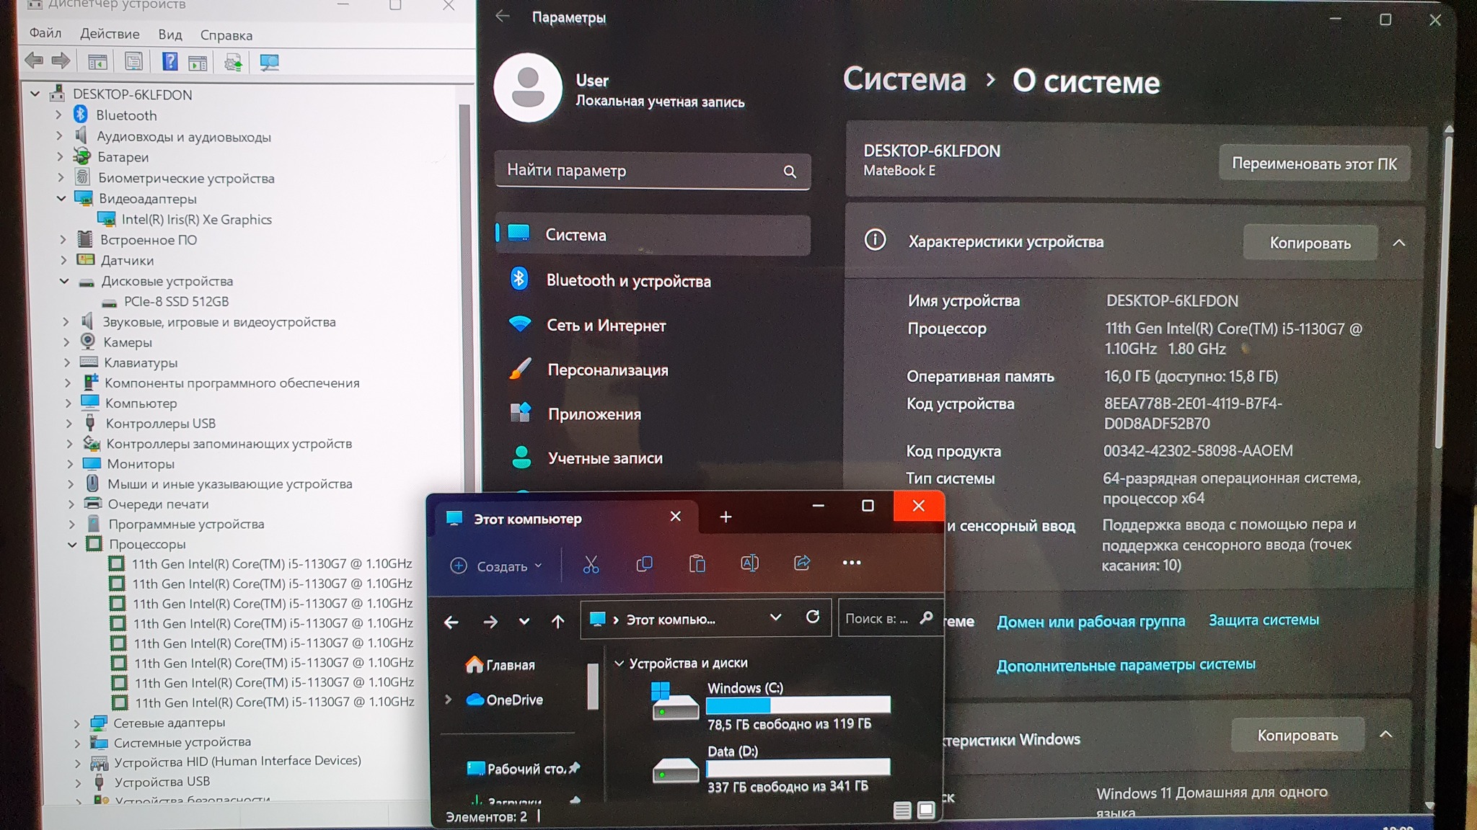1477x830 pixels.
Task: Click the scan for hardware changes monitor icon
Action: (x=270, y=63)
